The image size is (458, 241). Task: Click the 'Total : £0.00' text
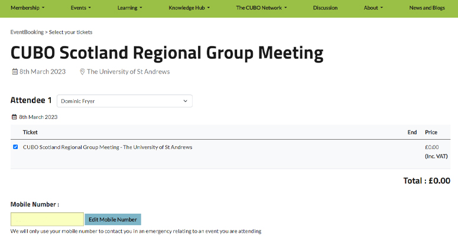coord(427,181)
